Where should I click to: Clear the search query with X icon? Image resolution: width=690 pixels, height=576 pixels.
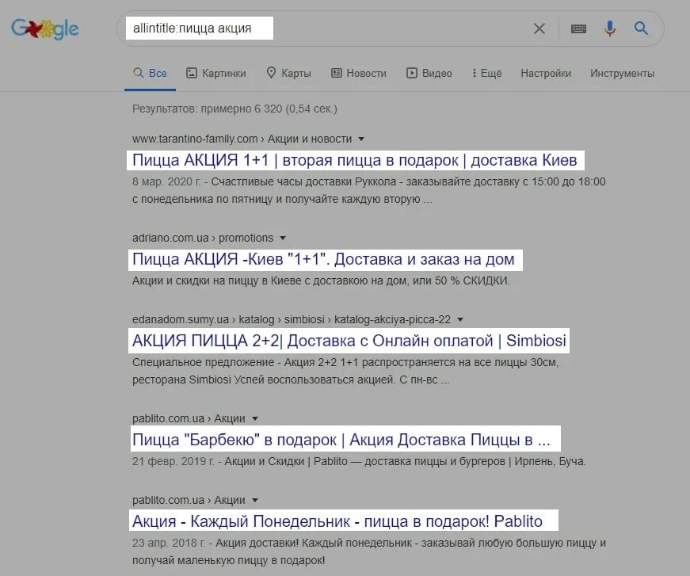539,29
